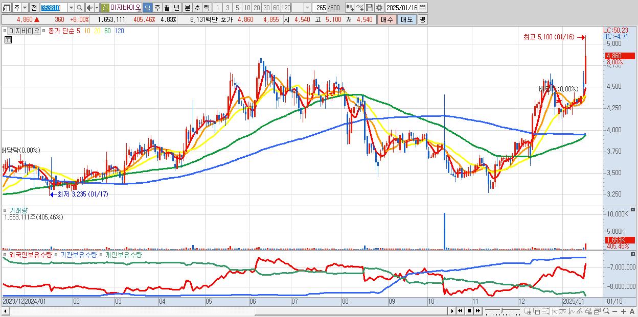Switch to weekly (주) chart period

coord(157,8)
